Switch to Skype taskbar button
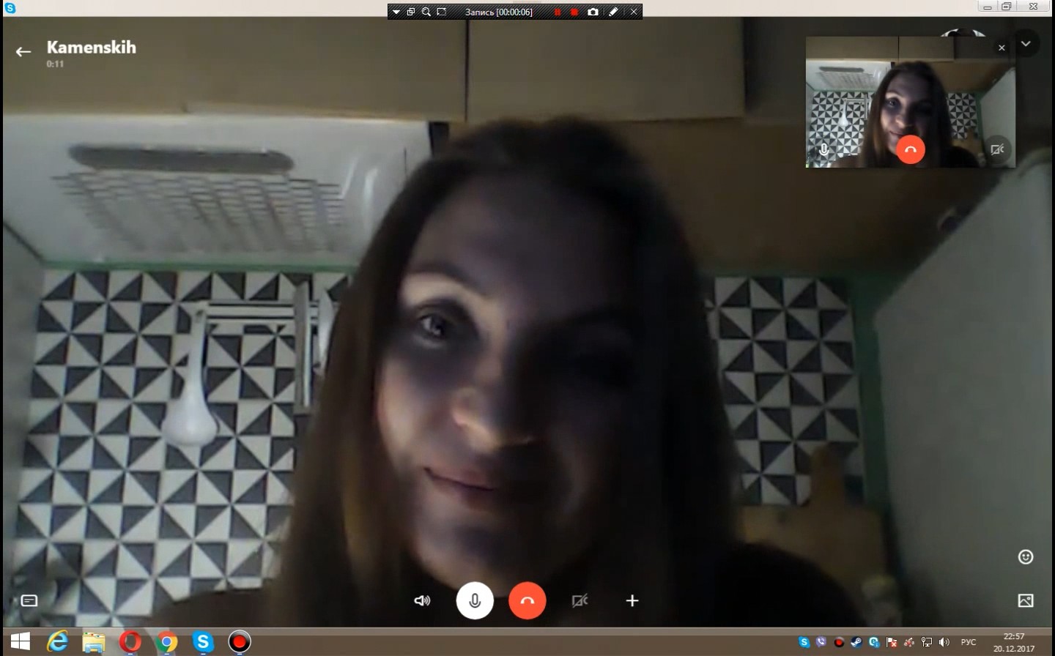Image resolution: width=1055 pixels, height=656 pixels. (203, 642)
